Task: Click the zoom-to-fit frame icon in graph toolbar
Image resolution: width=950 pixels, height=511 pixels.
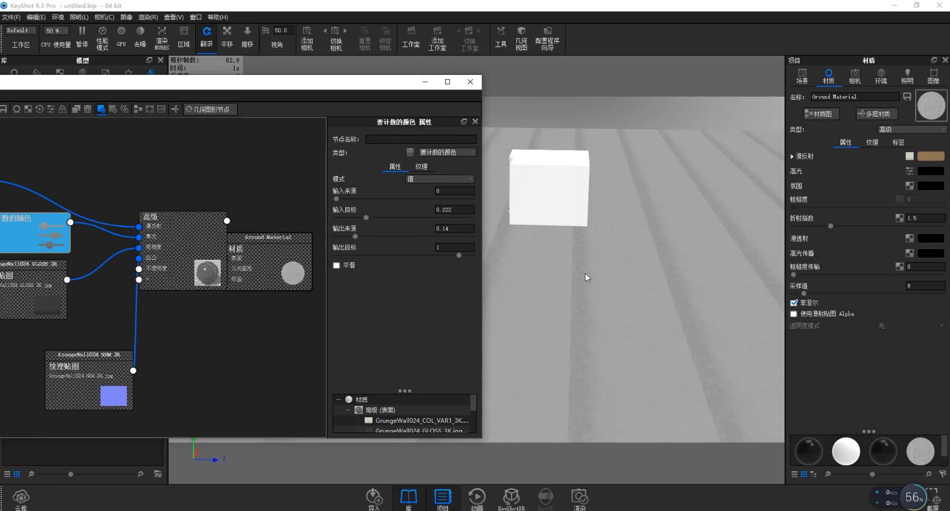Action: click(149, 109)
